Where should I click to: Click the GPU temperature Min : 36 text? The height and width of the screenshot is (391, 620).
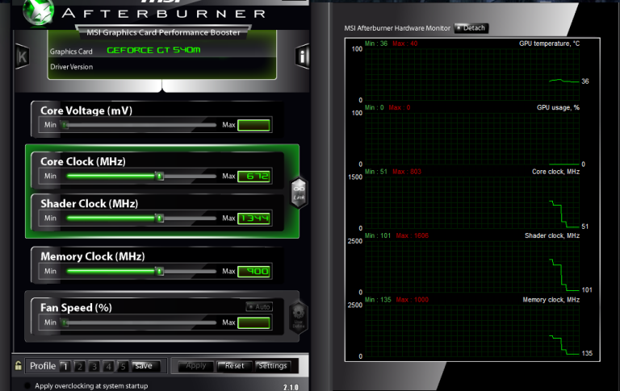[376, 44]
